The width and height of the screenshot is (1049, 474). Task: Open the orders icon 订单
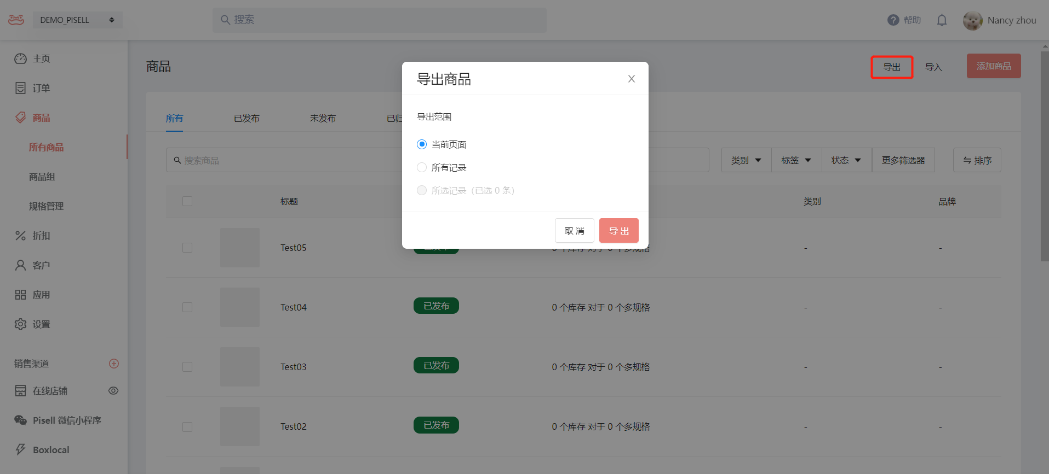coord(20,88)
